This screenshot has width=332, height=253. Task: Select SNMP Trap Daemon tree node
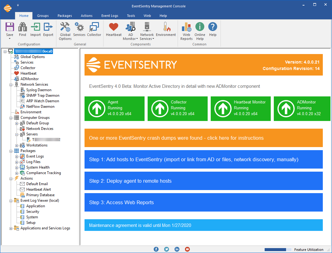coord(43,95)
